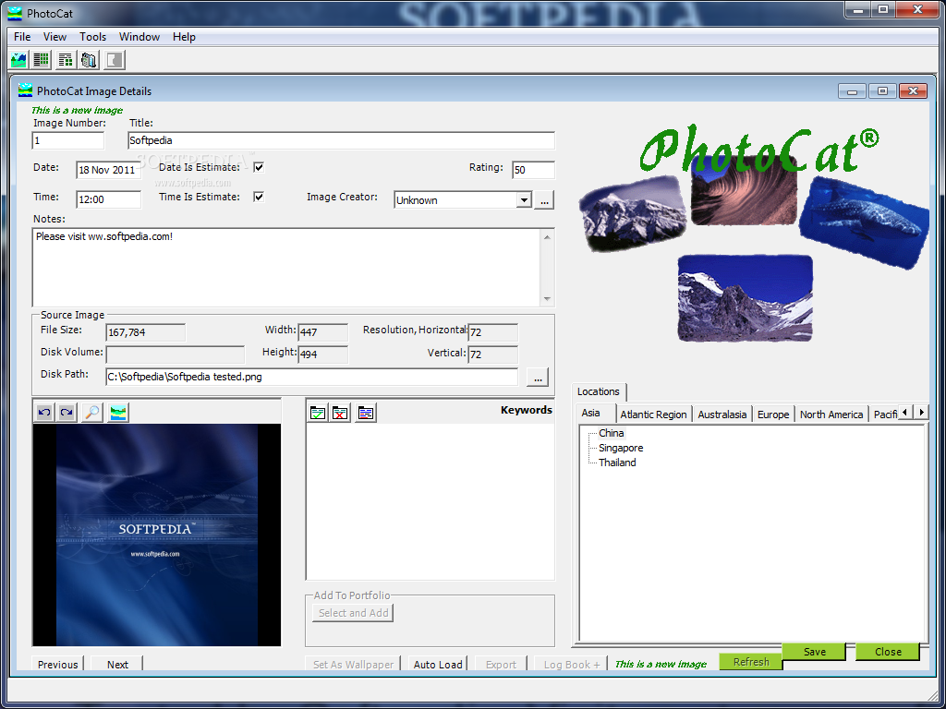Click the keyword list editor icon
This screenshot has height=709, width=946.
click(x=366, y=413)
